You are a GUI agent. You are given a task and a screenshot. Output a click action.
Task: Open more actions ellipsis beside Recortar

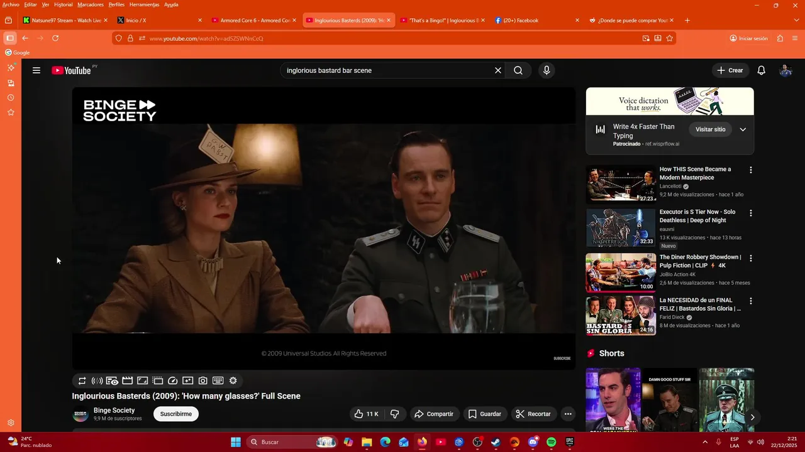coord(568,414)
